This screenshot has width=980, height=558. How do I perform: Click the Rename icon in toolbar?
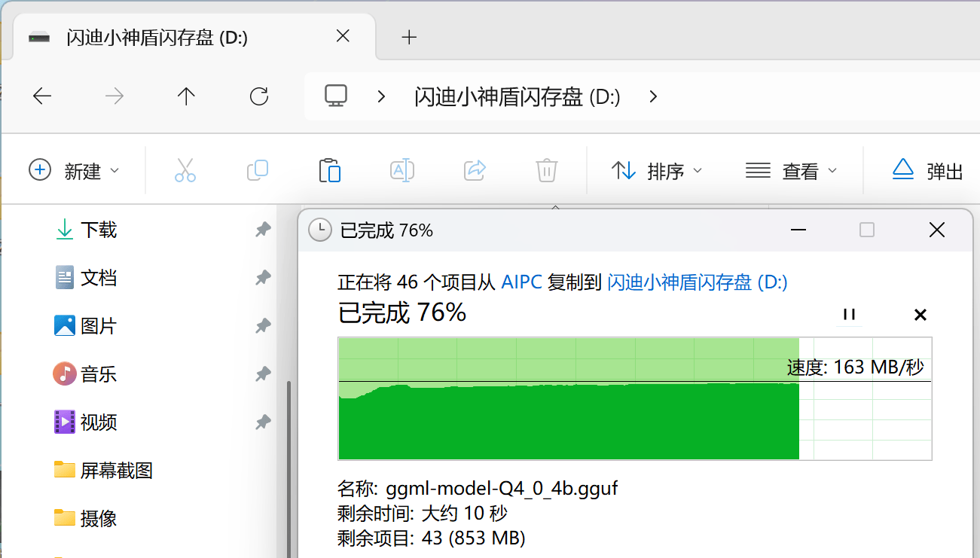(x=401, y=171)
